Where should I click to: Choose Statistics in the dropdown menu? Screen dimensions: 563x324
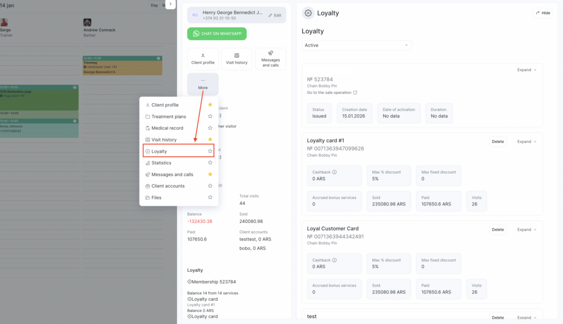[162, 163]
